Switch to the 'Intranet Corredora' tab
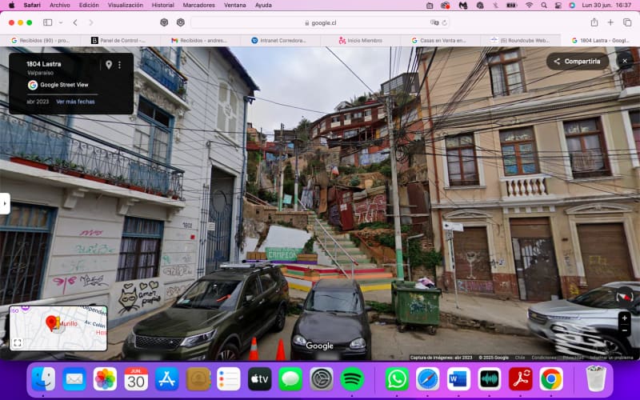 tap(279, 41)
